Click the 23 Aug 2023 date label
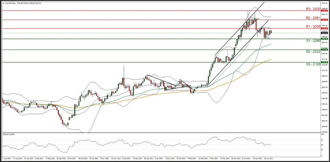 (x=28, y=159)
